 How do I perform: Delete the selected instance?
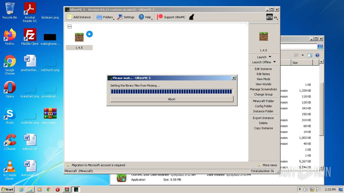[x=263, y=123]
